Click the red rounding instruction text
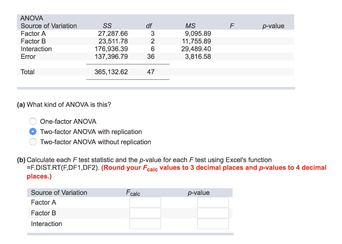 pyautogui.click(x=176, y=172)
